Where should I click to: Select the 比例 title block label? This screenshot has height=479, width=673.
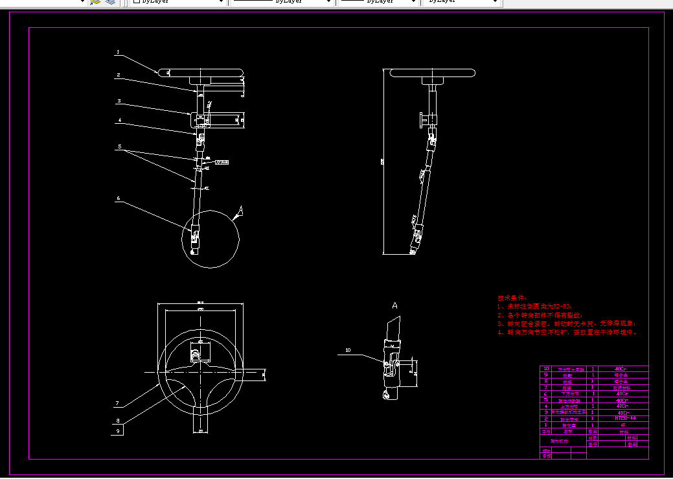click(x=592, y=438)
